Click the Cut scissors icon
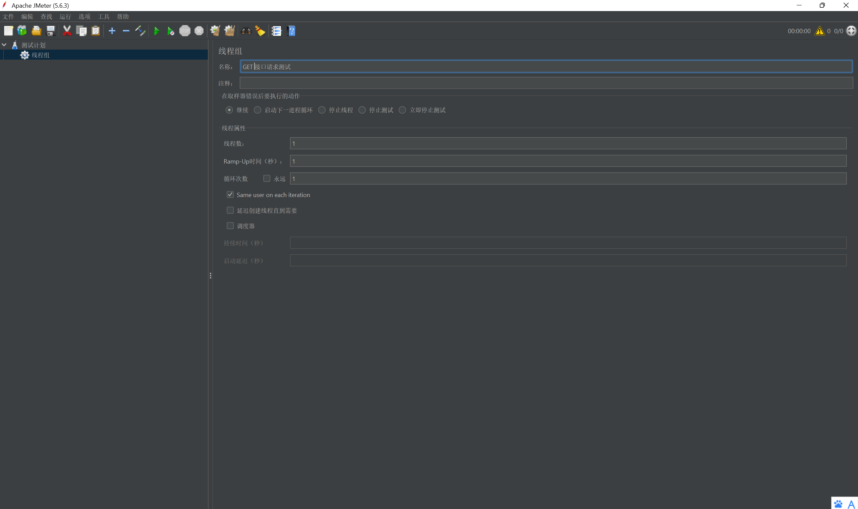The image size is (858, 509). [x=67, y=31]
